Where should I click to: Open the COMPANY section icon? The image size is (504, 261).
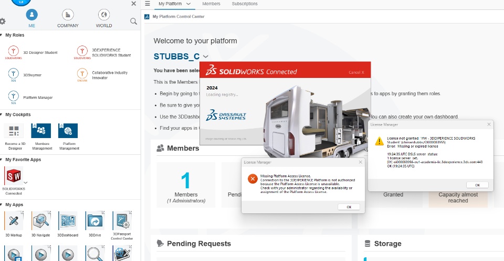tap(68, 15)
